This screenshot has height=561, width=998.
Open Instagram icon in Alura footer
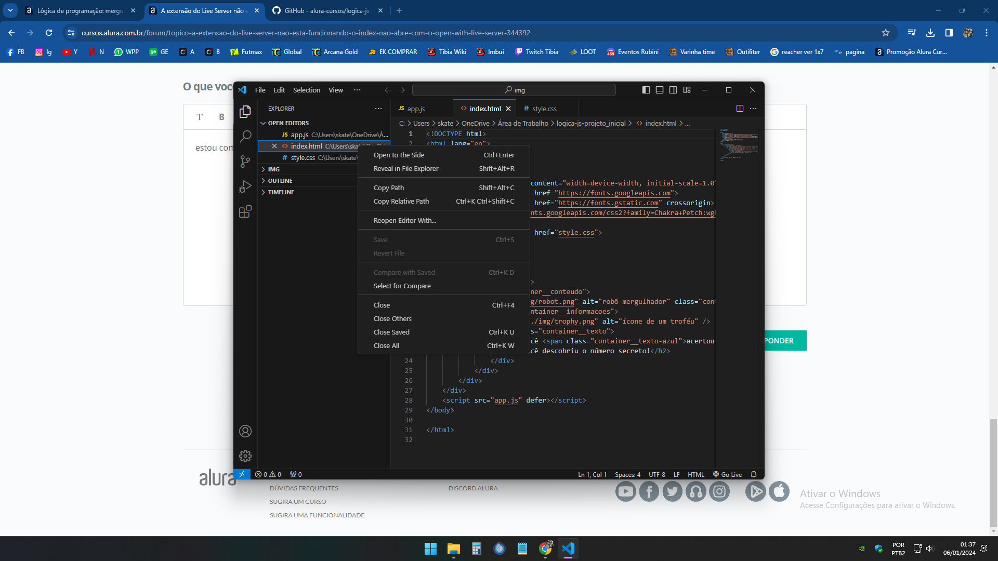[719, 491]
